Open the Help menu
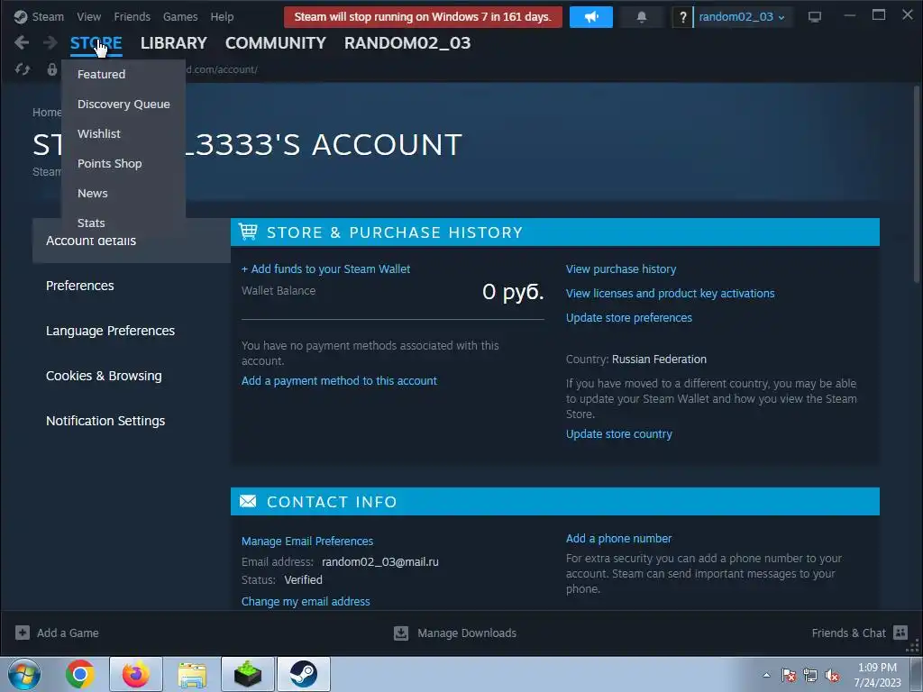 222,16
